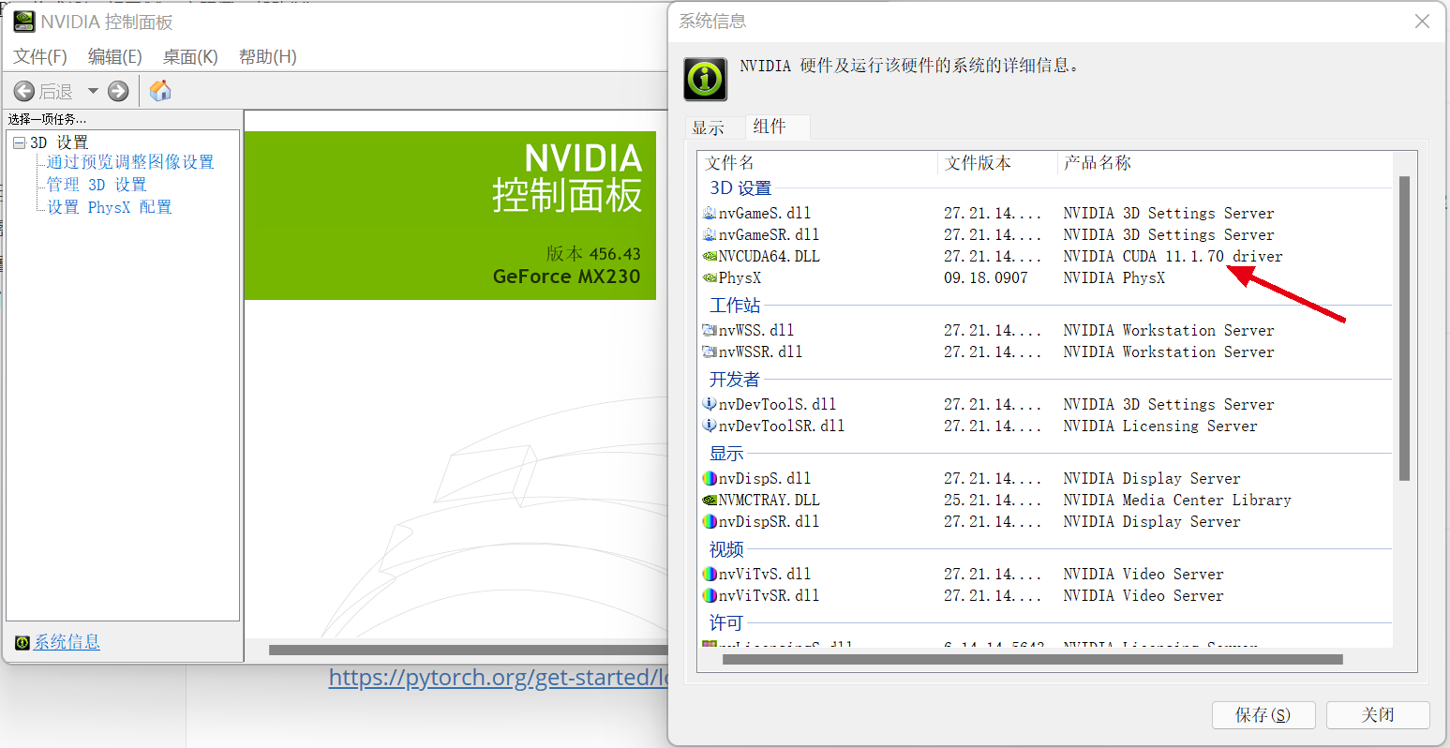Open the 系统信息 link

click(x=67, y=642)
